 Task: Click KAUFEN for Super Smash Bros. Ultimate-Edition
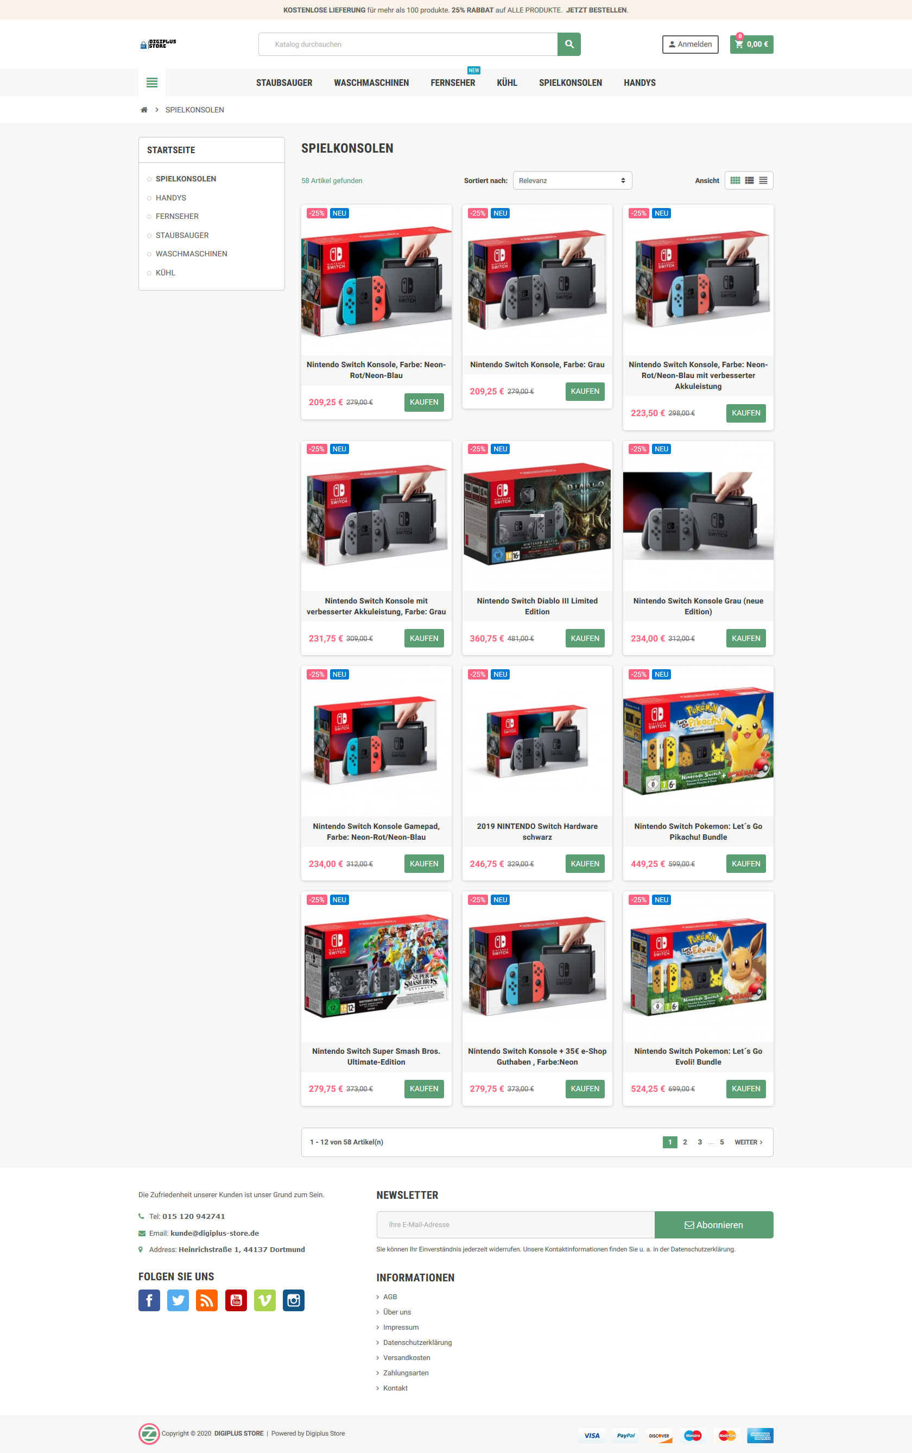(423, 1089)
